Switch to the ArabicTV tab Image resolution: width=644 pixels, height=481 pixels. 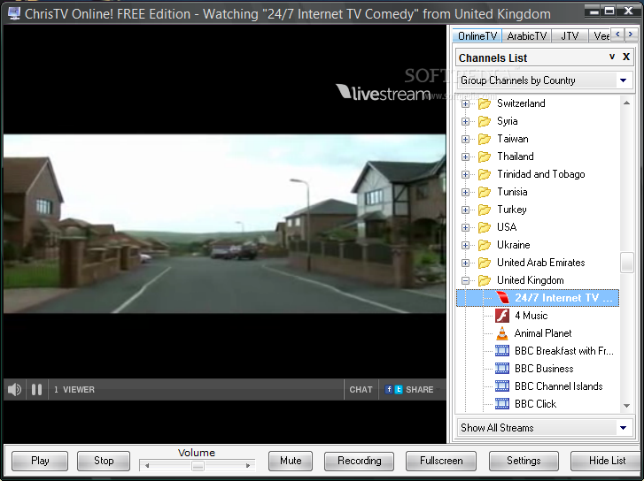[526, 36]
